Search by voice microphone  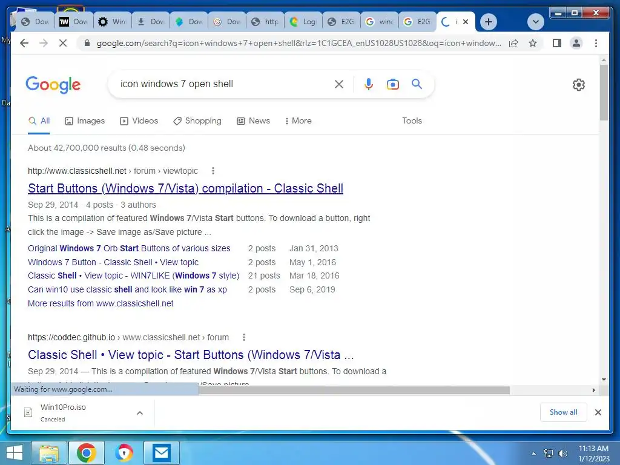pos(368,84)
